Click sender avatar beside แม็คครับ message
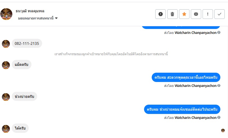This screenshot has height=138, width=228. 6,65
